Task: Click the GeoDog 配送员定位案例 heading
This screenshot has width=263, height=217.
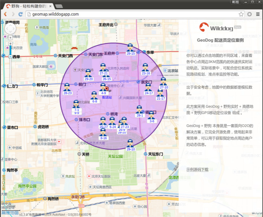Action: pos(220,40)
